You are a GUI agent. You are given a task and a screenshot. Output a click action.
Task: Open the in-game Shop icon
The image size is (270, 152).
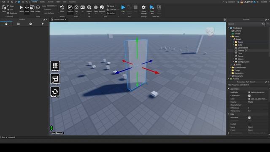pyautogui.click(x=55, y=79)
